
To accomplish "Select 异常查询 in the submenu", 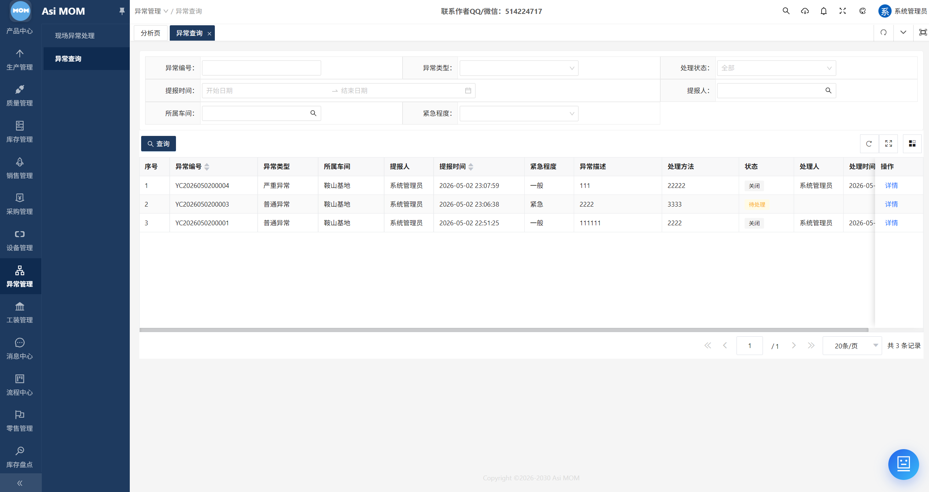I will point(87,59).
